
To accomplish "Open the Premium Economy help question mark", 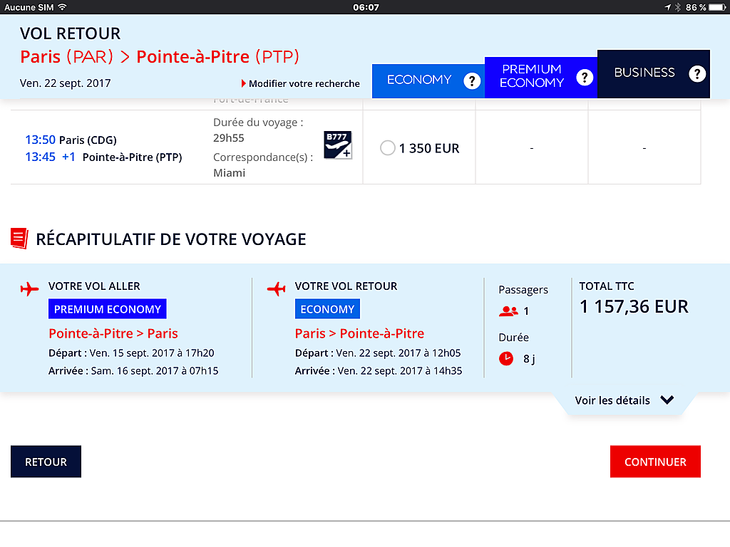I will pos(585,77).
